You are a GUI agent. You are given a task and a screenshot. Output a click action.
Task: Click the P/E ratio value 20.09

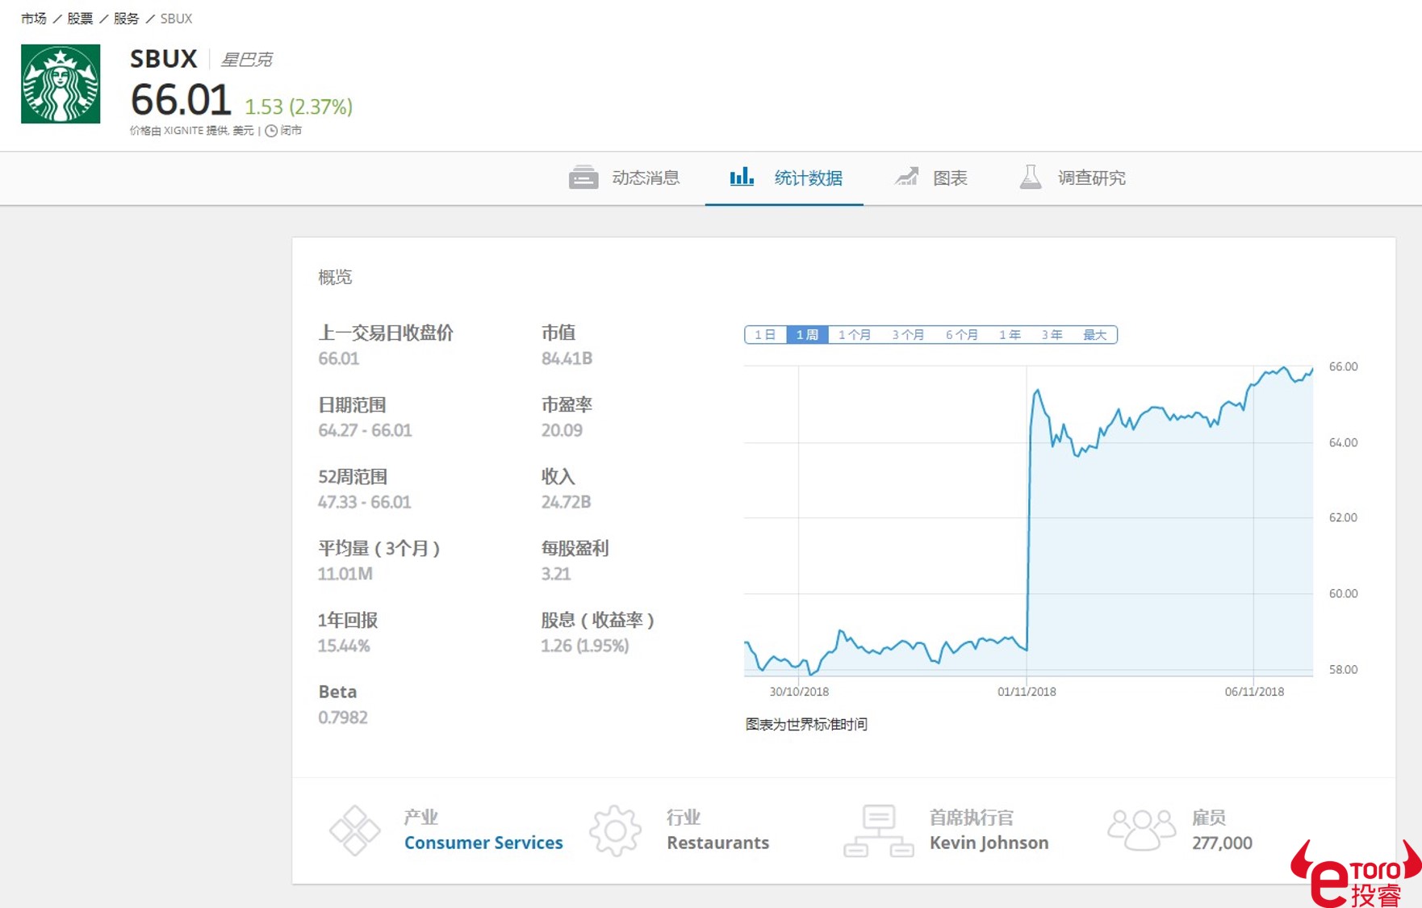tap(562, 430)
